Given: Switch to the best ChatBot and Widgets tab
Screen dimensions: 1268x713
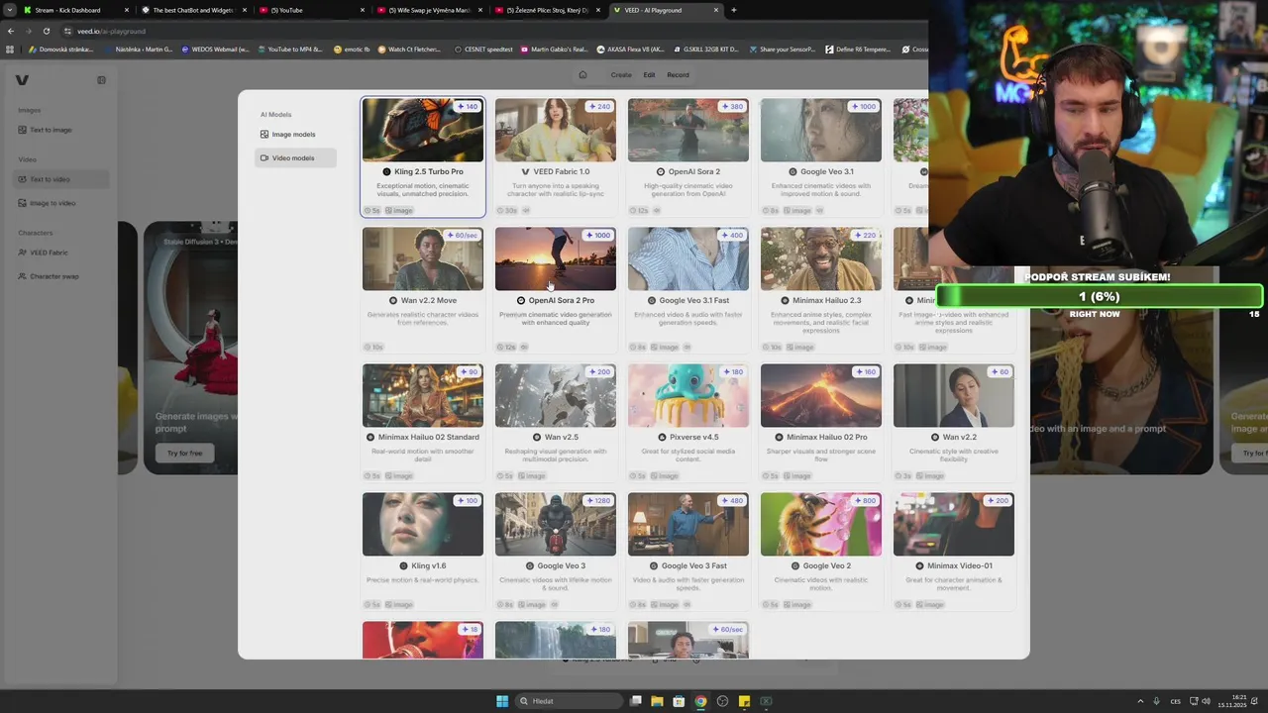Looking at the screenshot, I should tap(194, 10).
